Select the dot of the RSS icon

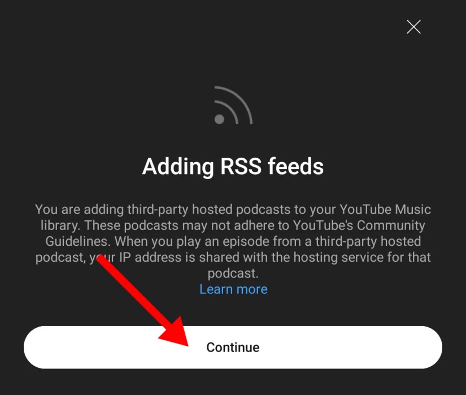[x=219, y=119]
